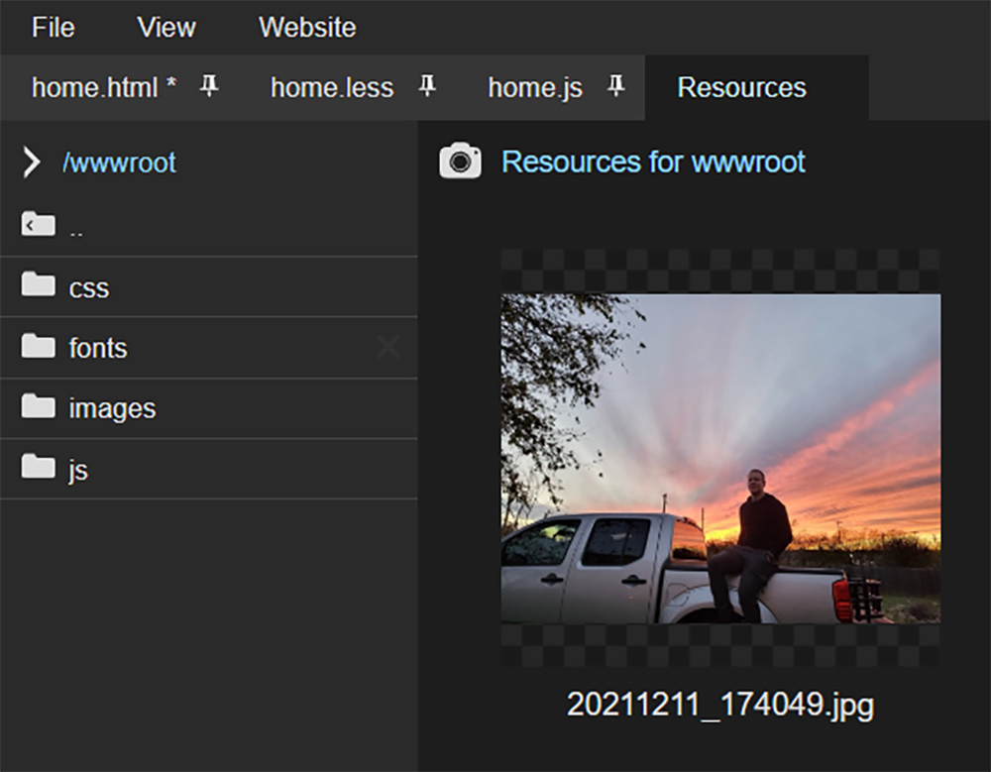This screenshot has width=991, height=772.
Task: Select the sunset truck image thumbnail
Action: coord(720,458)
